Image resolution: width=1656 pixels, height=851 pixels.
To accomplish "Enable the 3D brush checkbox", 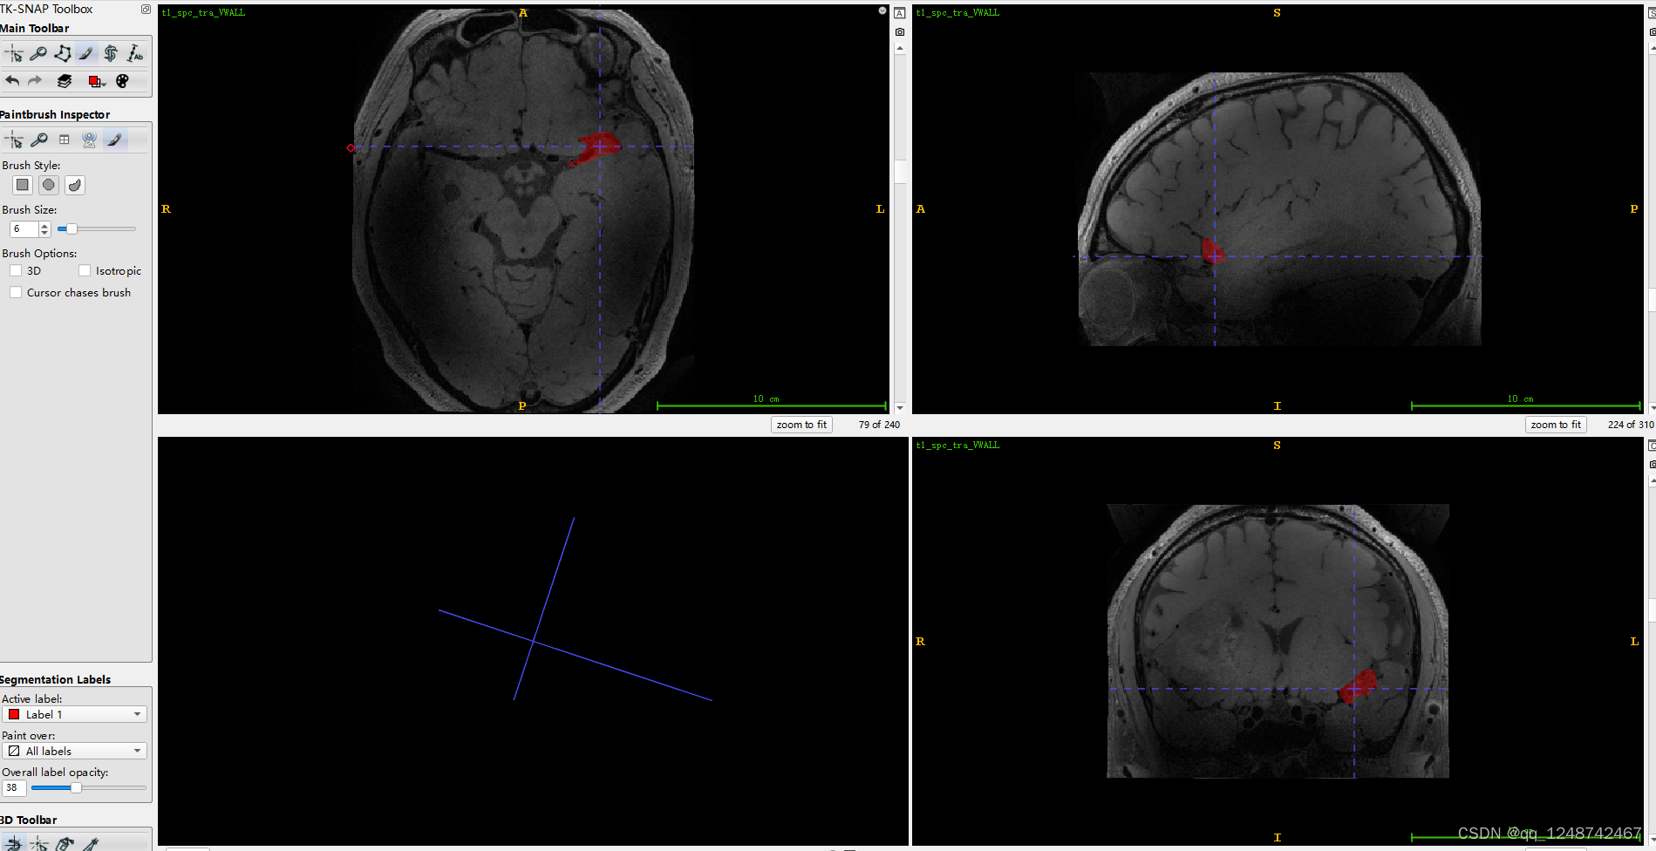I will tap(16, 270).
